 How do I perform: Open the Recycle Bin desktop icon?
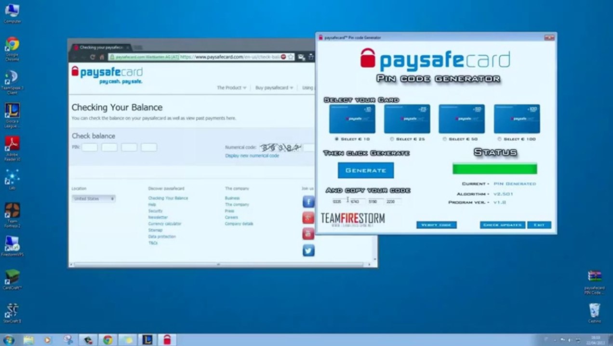tap(594, 313)
